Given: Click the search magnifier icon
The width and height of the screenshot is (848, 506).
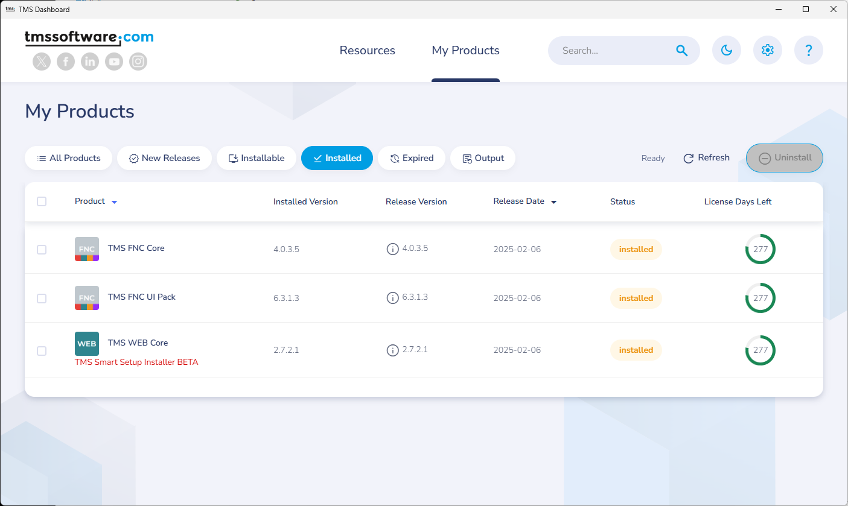Looking at the screenshot, I should point(681,51).
